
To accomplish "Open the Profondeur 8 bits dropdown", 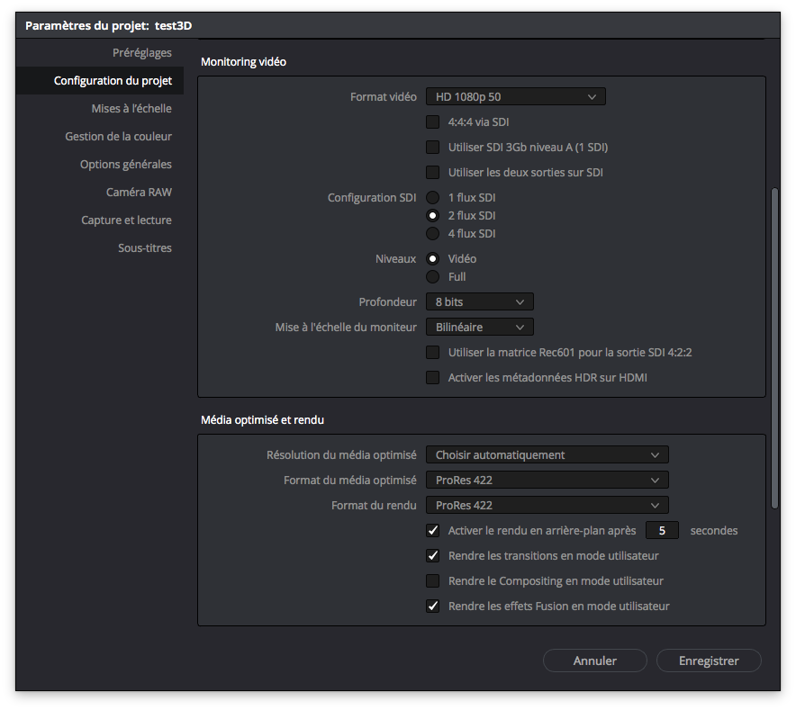I will pyautogui.click(x=479, y=301).
